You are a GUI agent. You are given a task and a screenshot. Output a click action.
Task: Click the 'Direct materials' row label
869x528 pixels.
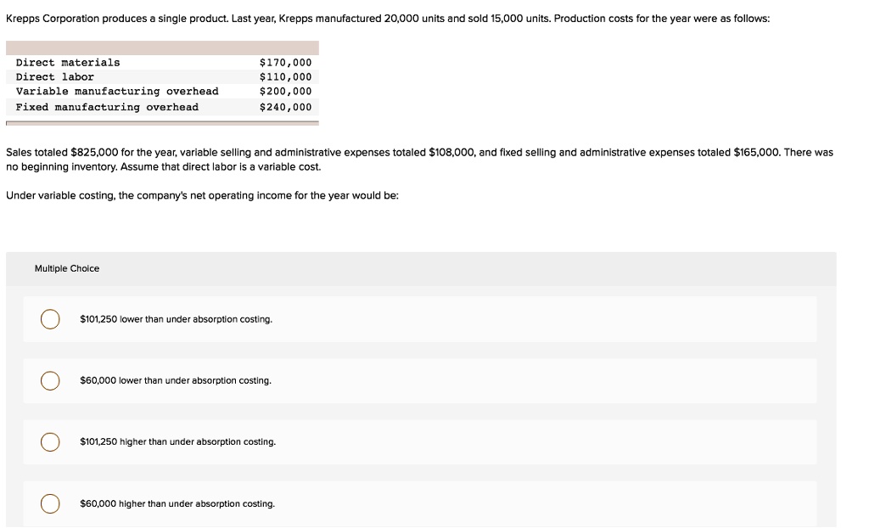coord(68,63)
